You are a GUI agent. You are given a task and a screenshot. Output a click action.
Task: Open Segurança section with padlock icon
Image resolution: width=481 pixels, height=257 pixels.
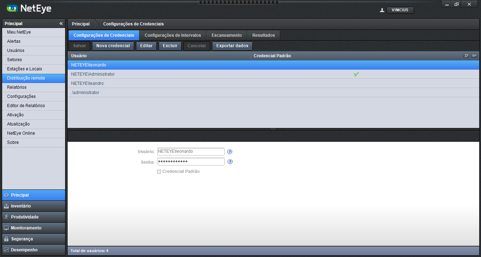[34, 239]
